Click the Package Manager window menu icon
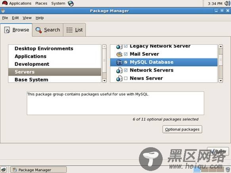The height and width of the screenshot is (173, 231). tap(3, 11)
